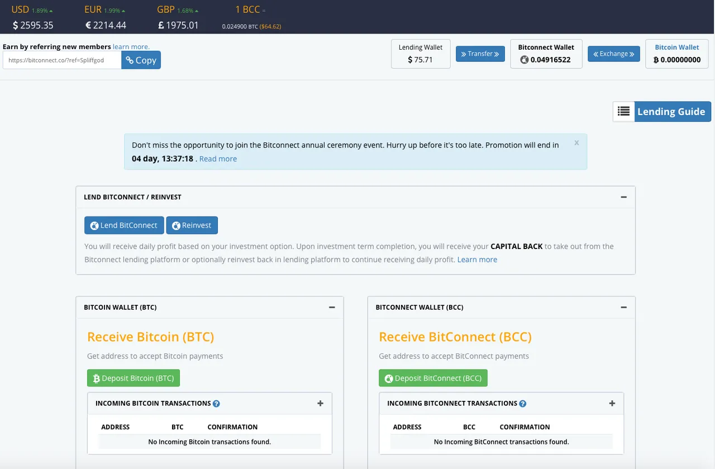Click the GBP price £ 1975.01

pos(178,25)
